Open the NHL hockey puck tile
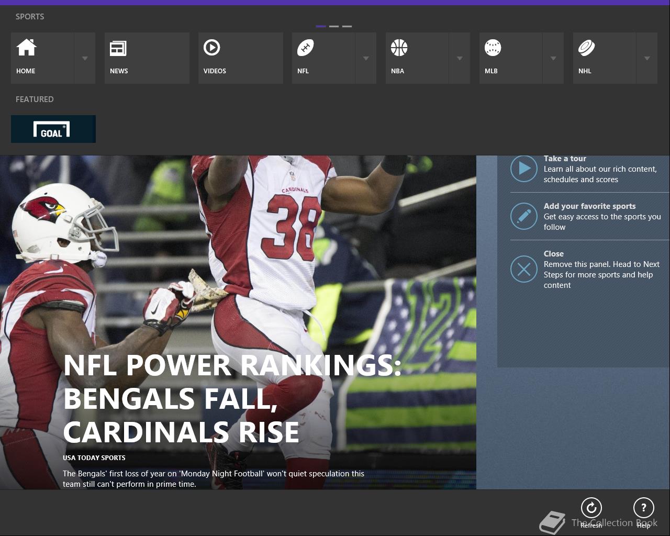 [x=605, y=58]
